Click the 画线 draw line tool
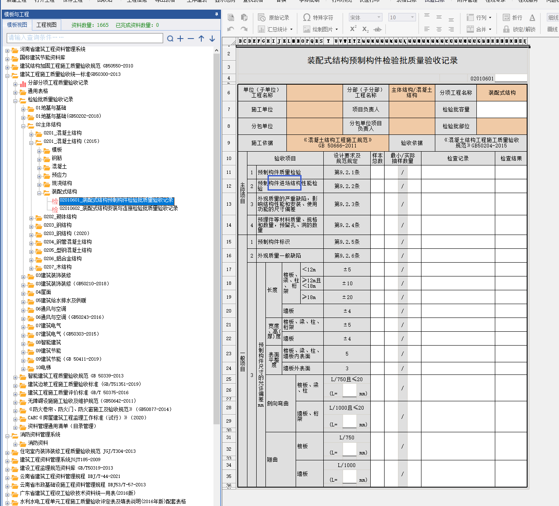This screenshot has width=559, height=506. coord(553,29)
